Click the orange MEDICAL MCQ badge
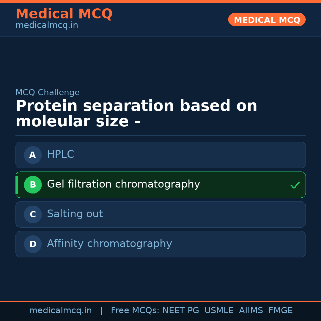Image resolution: width=321 pixels, height=321 pixels. pos(267,20)
